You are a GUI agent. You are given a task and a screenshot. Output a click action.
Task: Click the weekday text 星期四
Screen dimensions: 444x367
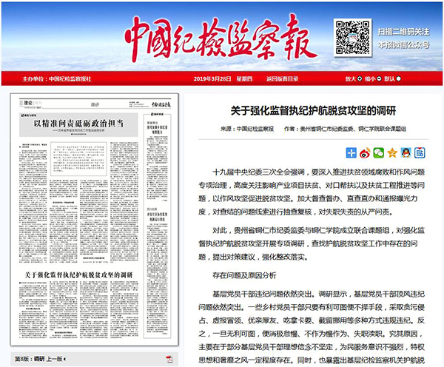(x=244, y=78)
